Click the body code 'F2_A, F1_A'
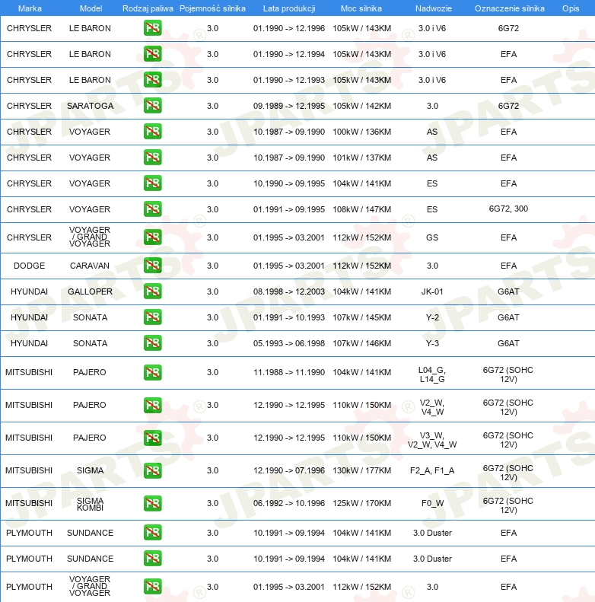Screen dimensions: 595x602 coord(432,470)
